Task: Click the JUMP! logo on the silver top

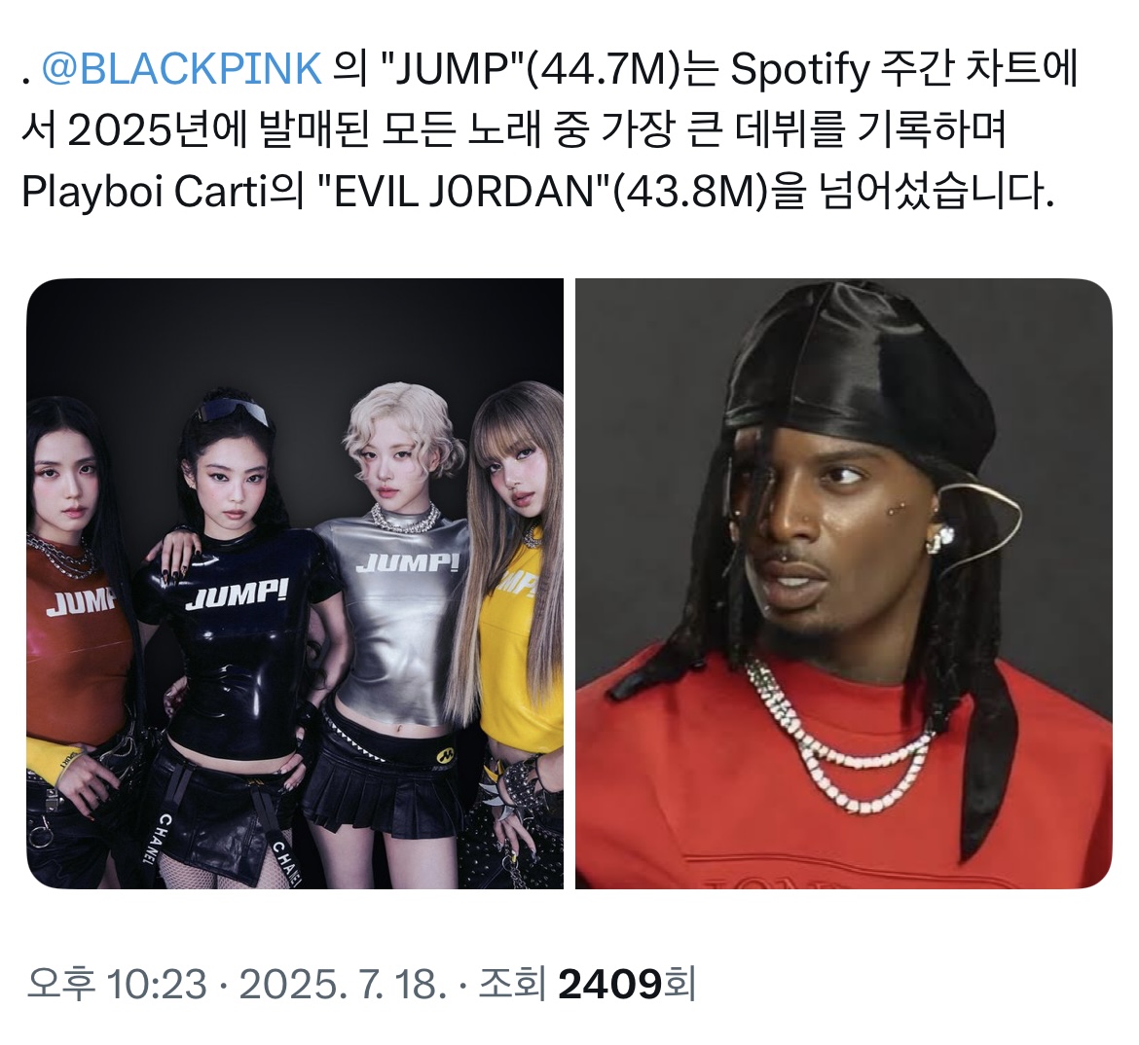Action: 407,563
